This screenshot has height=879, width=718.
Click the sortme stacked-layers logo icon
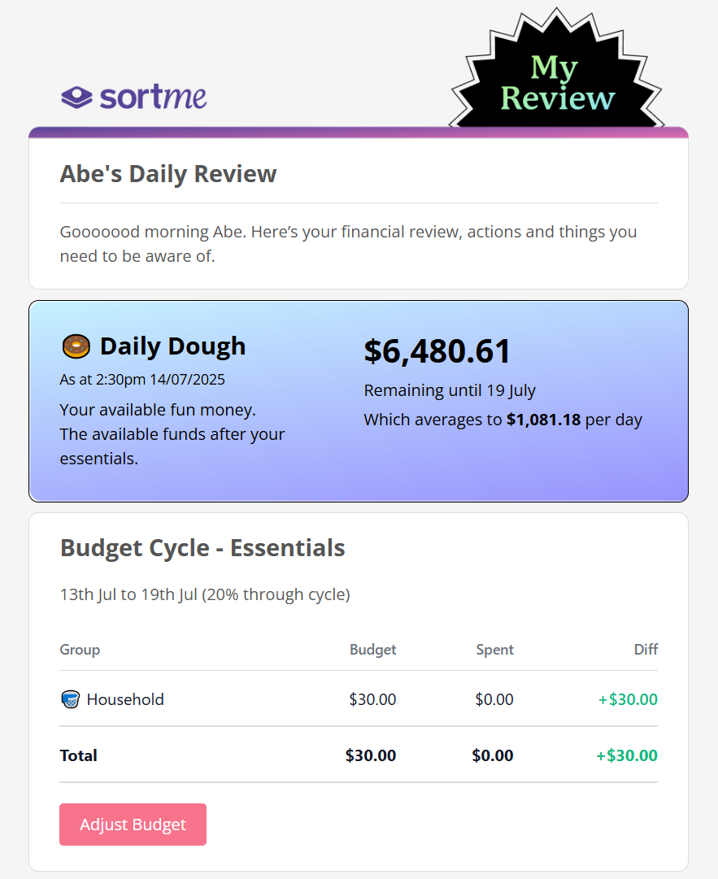(x=76, y=98)
